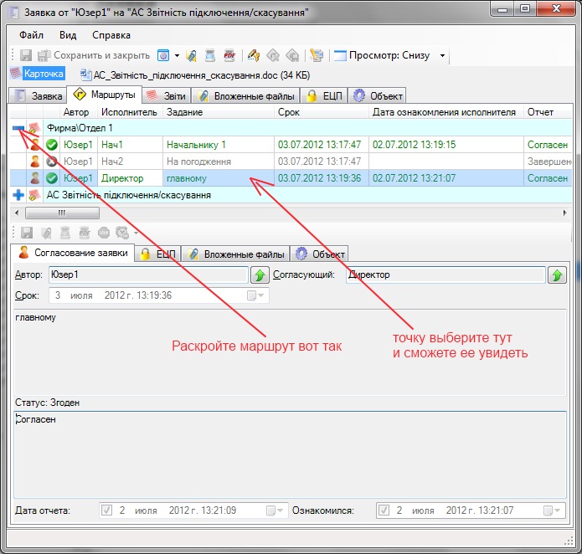The height and width of the screenshot is (554, 582).
Task: Open the Просмотр: Снизу dropdown
Action: click(442, 56)
